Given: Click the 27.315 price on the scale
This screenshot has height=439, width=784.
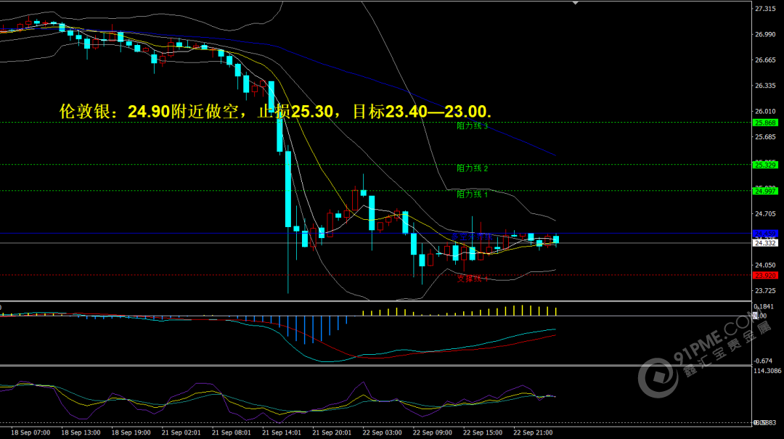Looking at the screenshot, I should [766, 9].
